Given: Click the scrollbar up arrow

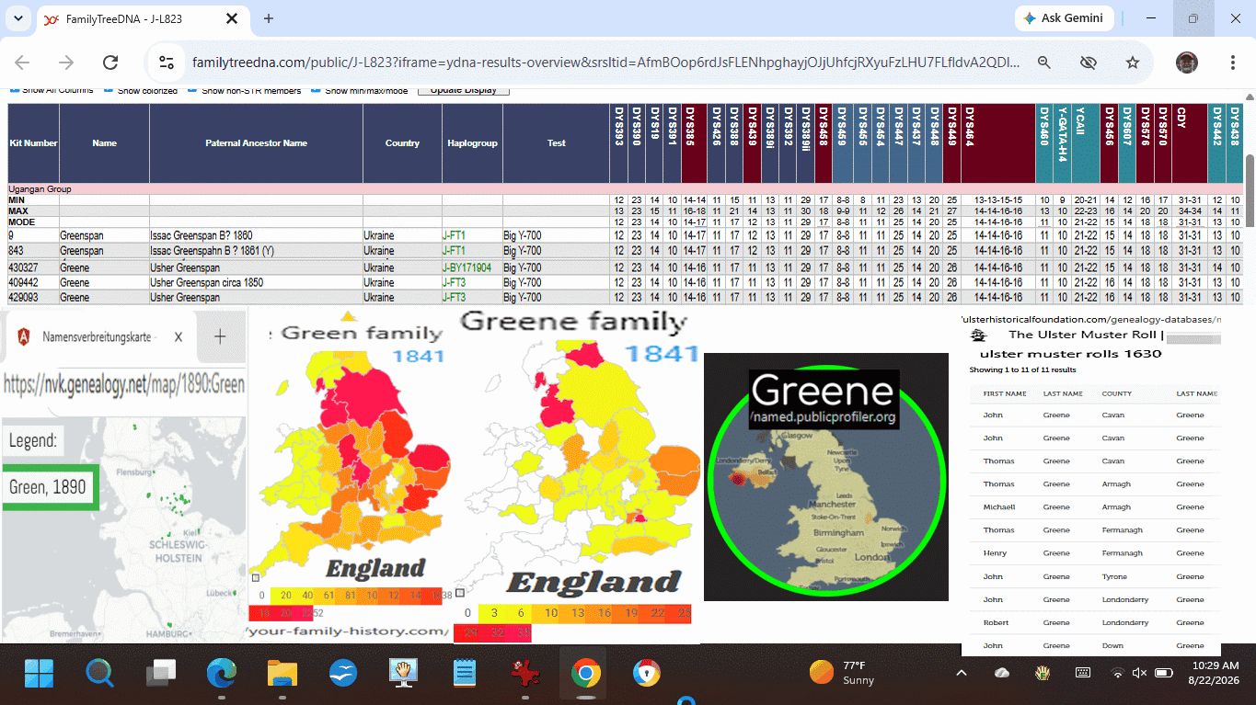Looking at the screenshot, I should (1250, 96).
